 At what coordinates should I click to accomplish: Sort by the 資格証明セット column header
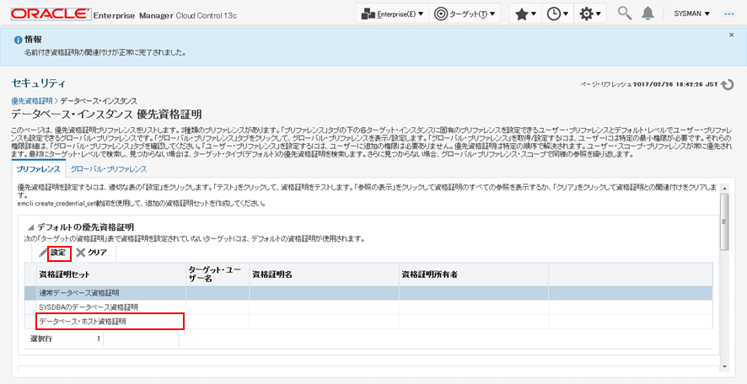(110, 274)
